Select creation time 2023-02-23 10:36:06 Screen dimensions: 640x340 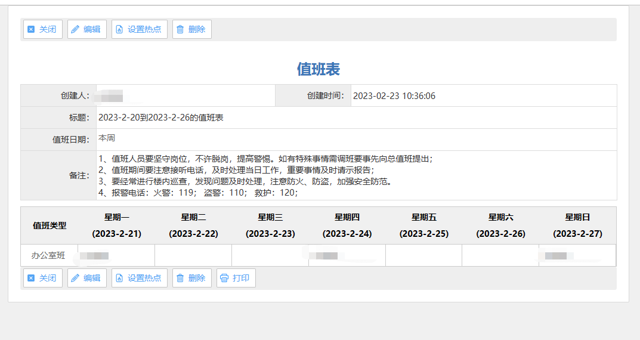click(394, 96)
